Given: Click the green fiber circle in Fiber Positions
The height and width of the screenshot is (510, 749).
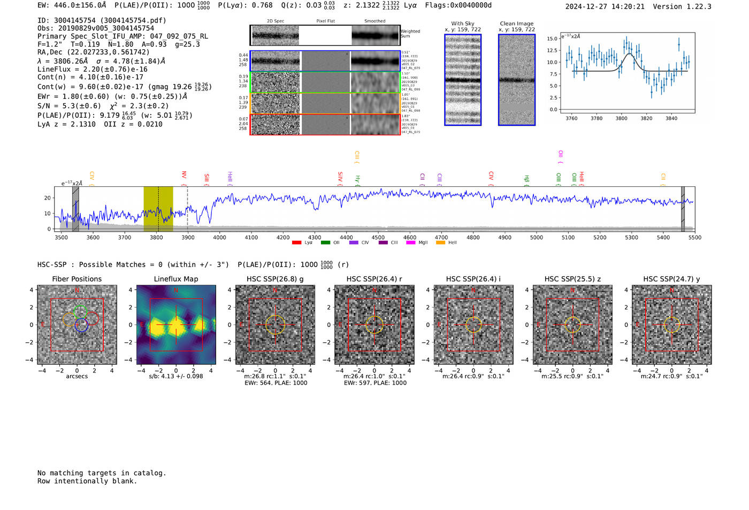Looking at the screenshot, I should point(80,311).
